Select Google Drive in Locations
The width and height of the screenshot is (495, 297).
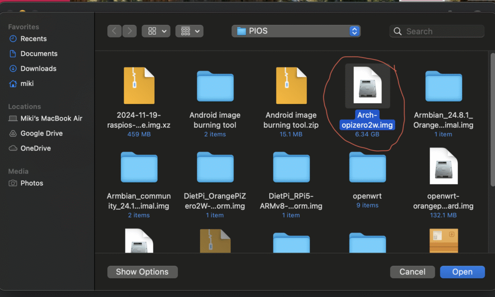41,133
